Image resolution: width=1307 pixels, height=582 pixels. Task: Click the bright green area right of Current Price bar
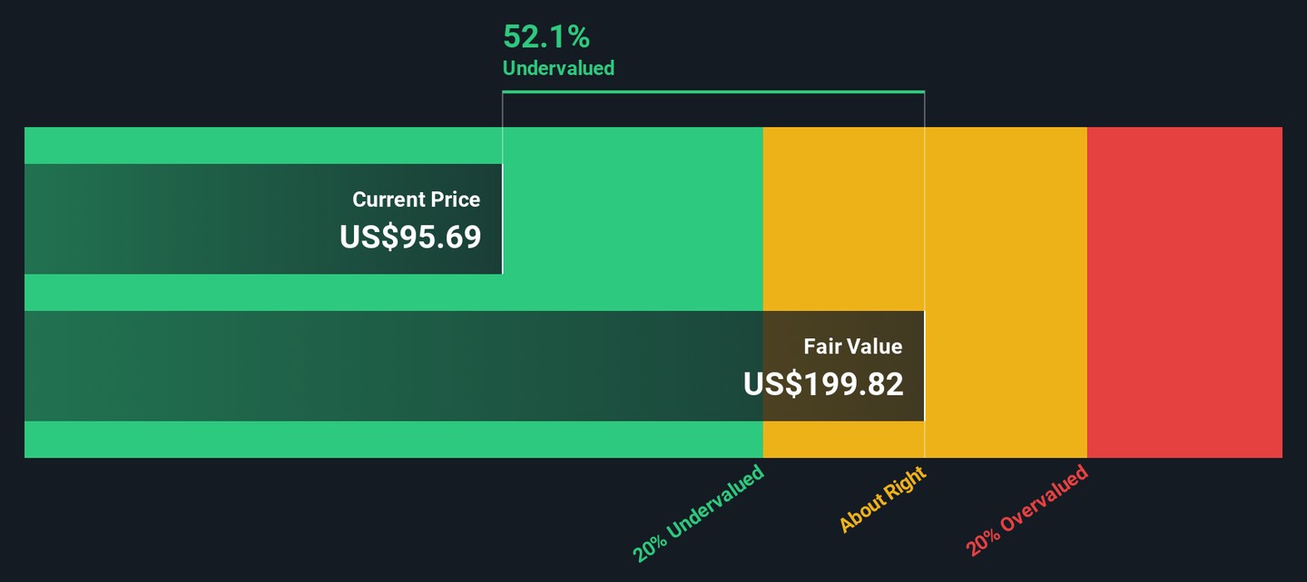coord(632,218)
